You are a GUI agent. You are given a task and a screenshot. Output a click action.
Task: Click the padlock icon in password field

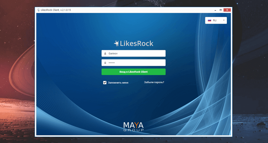[105, 63]
